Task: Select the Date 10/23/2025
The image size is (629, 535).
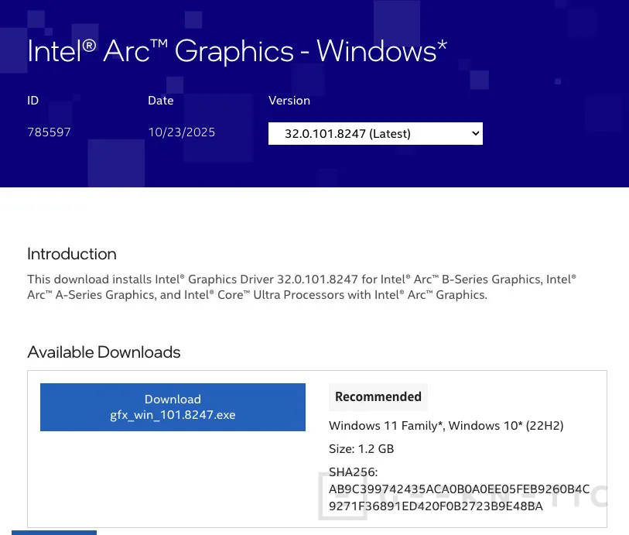Action: 181,132
